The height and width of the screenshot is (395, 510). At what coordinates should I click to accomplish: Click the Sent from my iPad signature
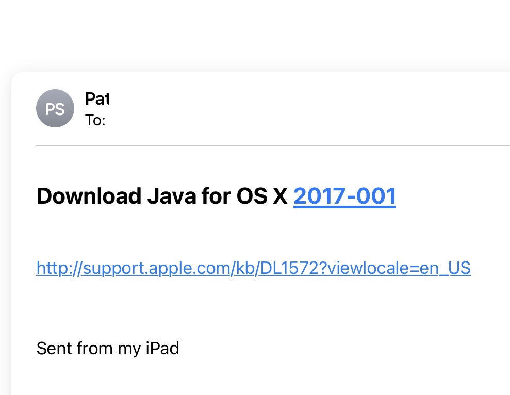click(x=108, y=349)
